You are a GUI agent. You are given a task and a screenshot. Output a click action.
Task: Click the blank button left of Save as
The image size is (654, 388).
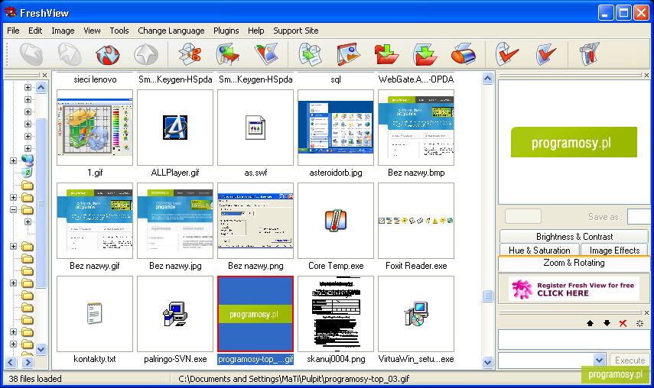click(x=523, y=216)
